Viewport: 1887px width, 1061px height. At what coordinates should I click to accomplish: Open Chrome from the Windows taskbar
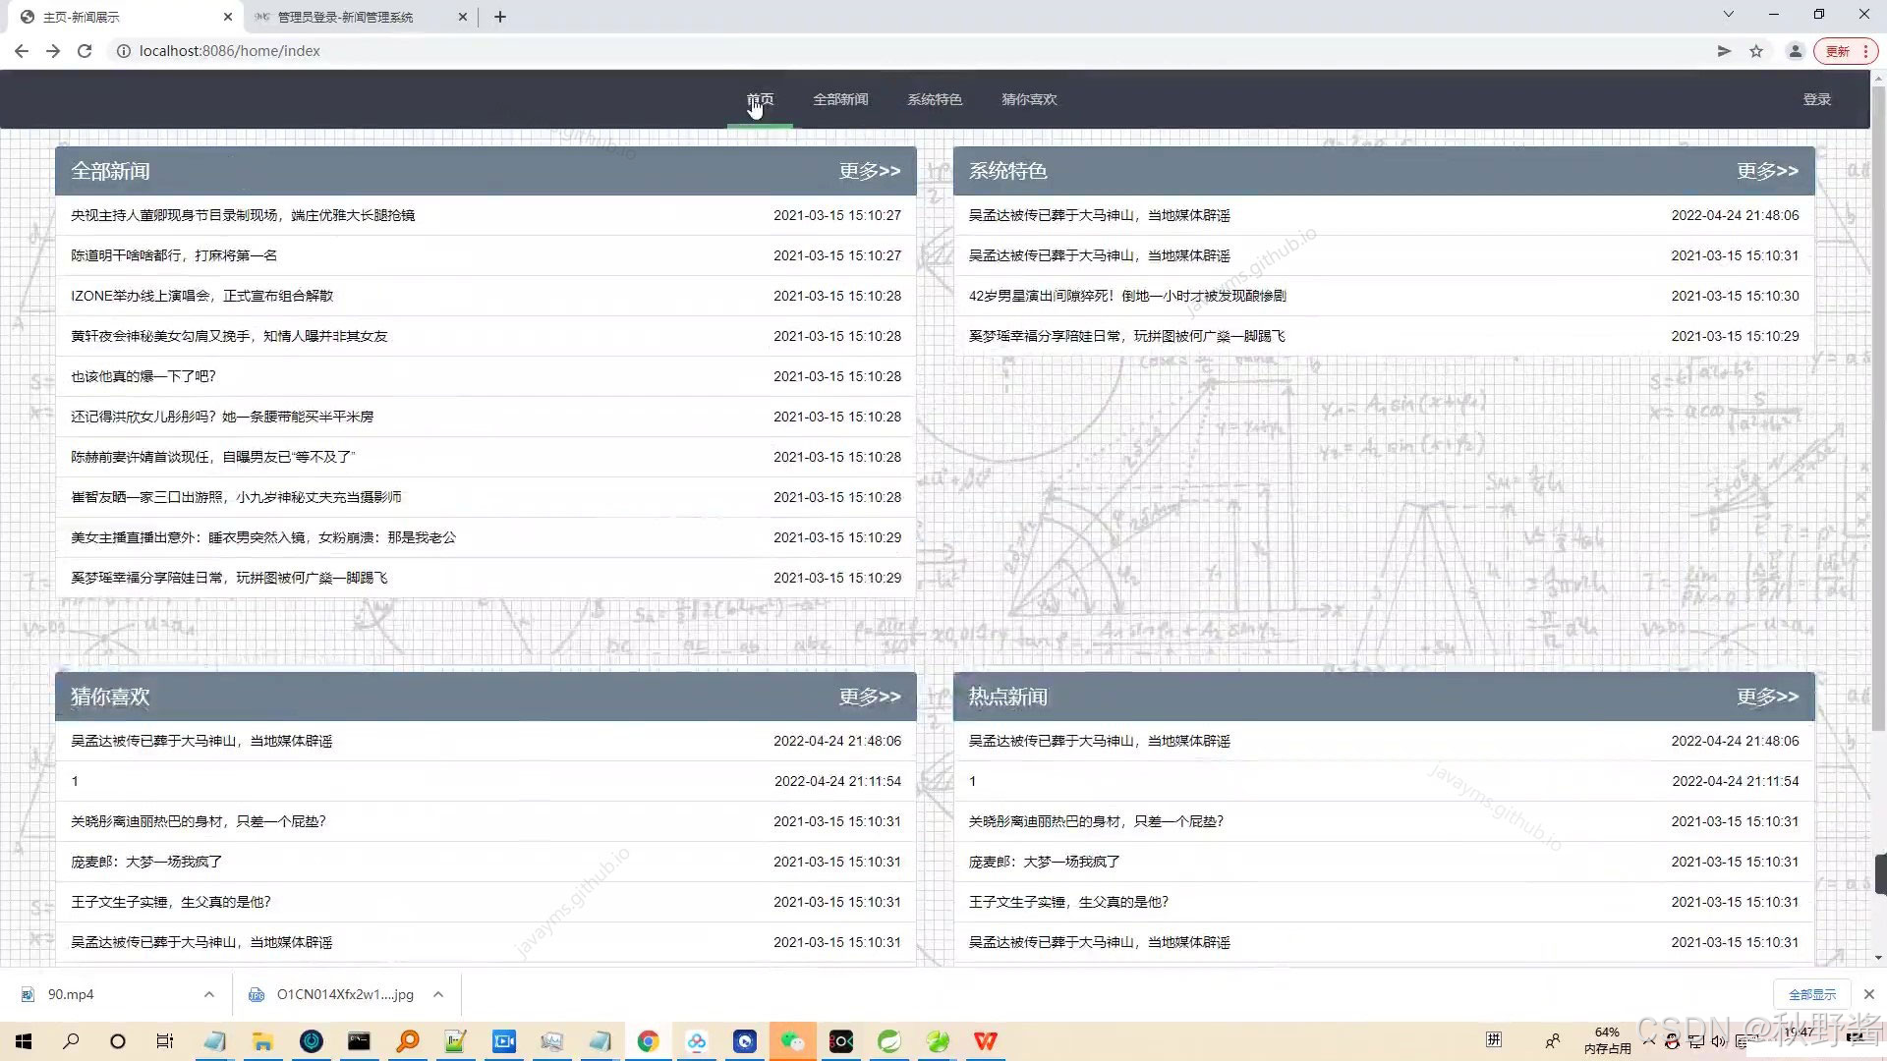coord(648,1041)
